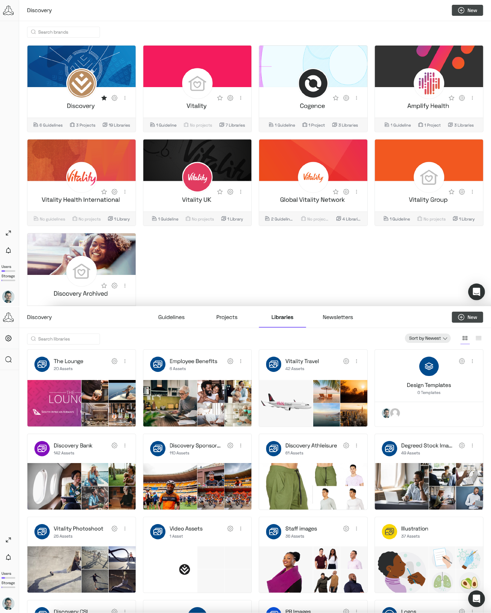Screen dimensions: 491x613
Task: Open three-dot menu on The Lounge library
Action: coord(125,361)
